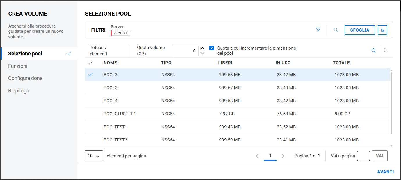Go to the next page arrow
The width and height of the screenshot is (401, 180).
click(283, 156)
